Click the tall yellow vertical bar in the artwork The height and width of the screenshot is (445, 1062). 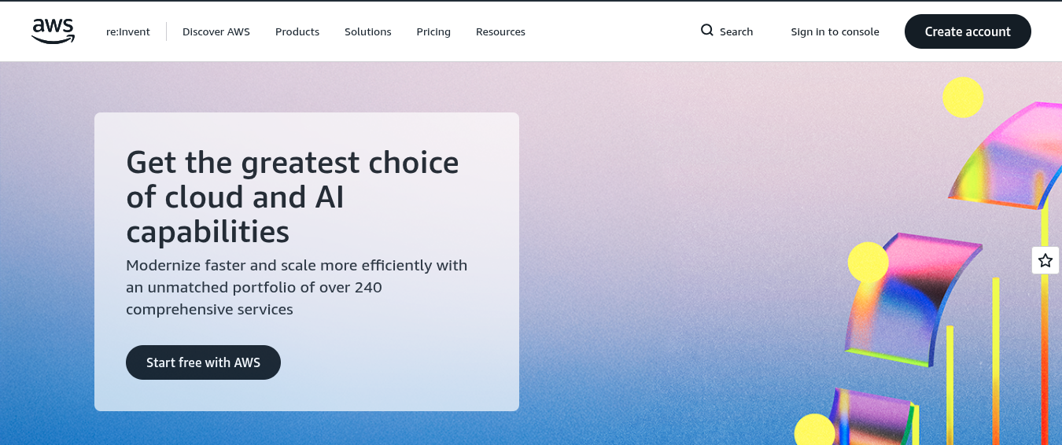[x=996, y=361]
